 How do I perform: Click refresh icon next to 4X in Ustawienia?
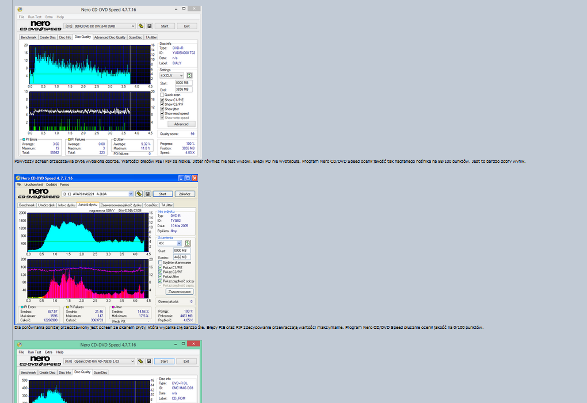tap(188, 243)
